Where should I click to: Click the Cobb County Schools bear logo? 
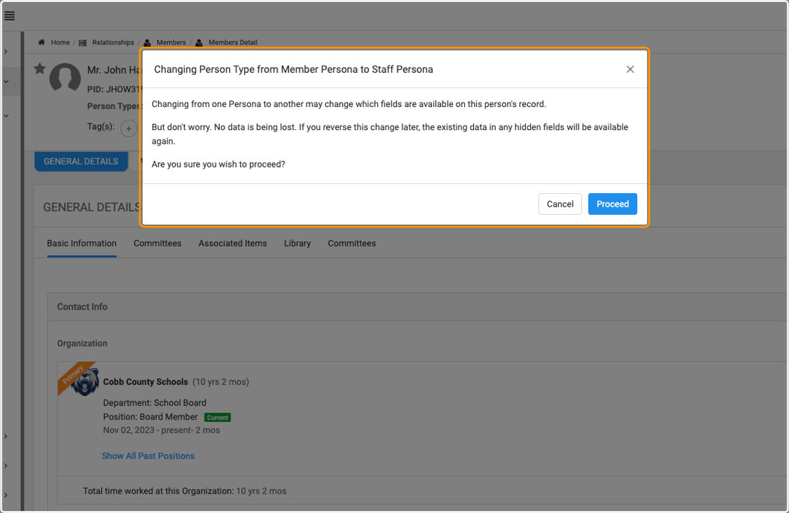(x=85, y=382)
